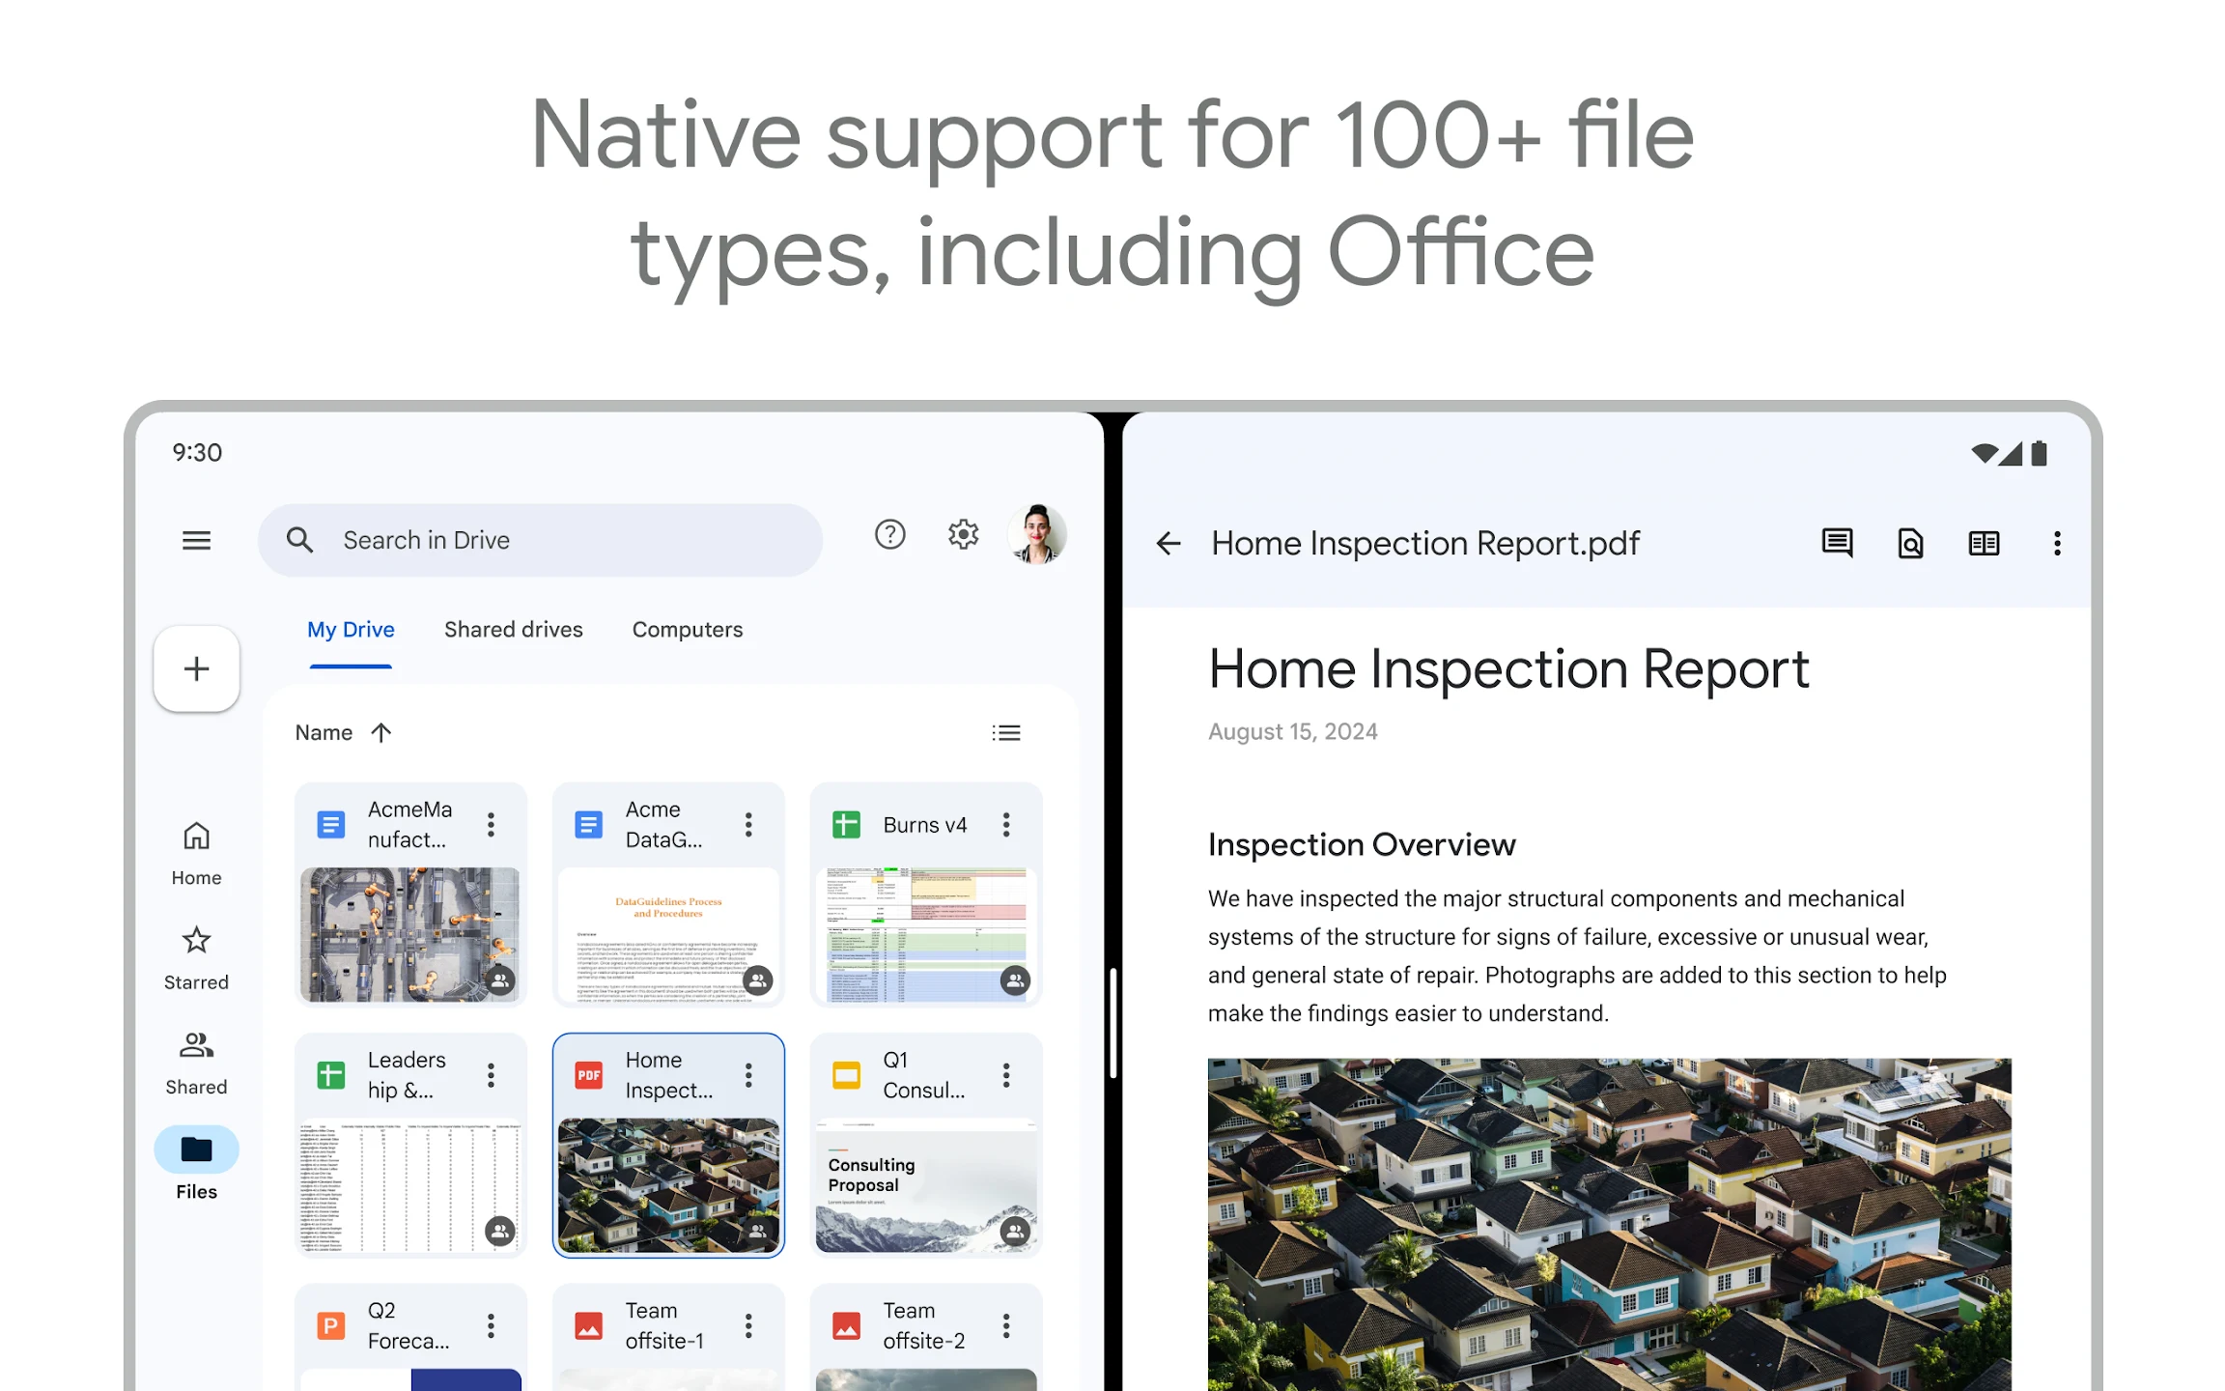Switch to Computers tab
2225x1391 pixels.
[687, 630]
